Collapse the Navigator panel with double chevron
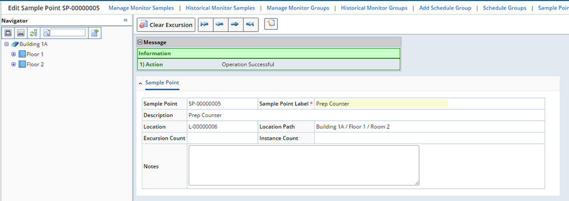 [126, 20]
